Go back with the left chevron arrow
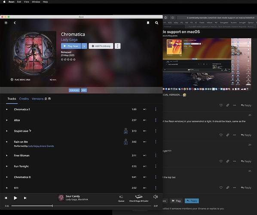This screenshot has width=257, height=215. tap(15, 23)
